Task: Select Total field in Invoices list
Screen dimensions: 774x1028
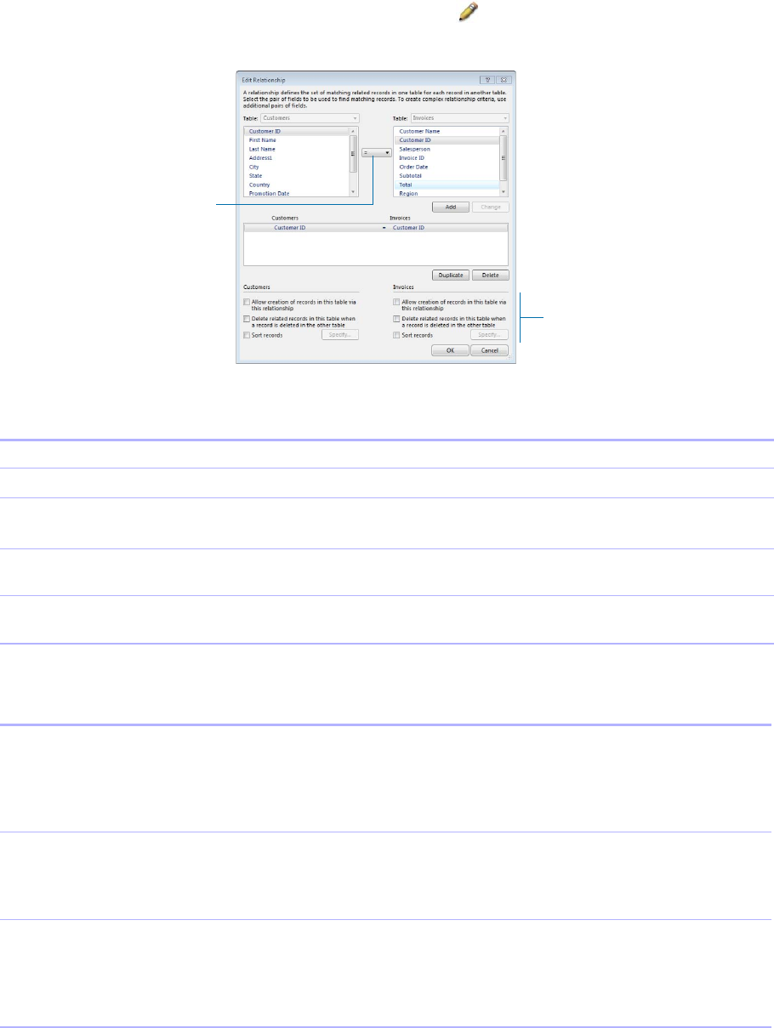Action: click(447, 185)
